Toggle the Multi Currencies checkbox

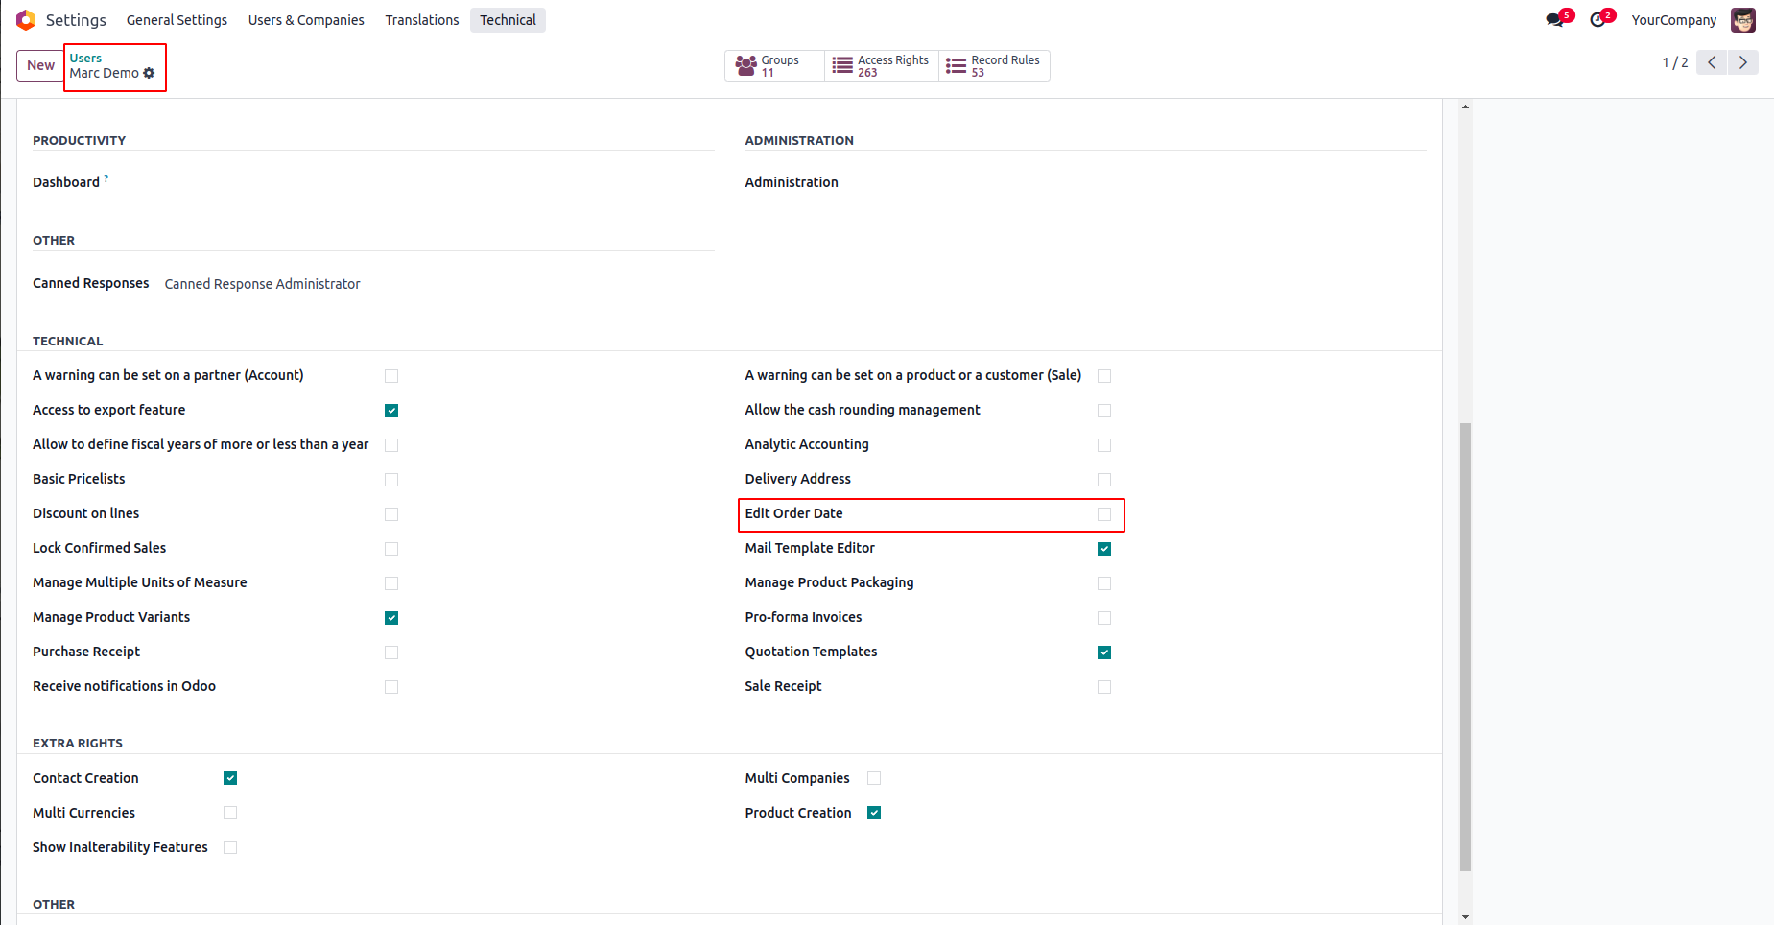pyautogui.click(x=230, y=813)
